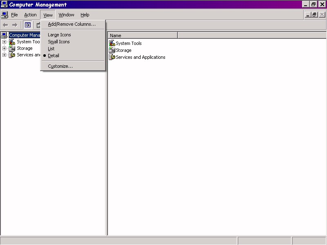Select Computer Management root tree label
This screenshot has height=245, width=327.
coord(25,35)
